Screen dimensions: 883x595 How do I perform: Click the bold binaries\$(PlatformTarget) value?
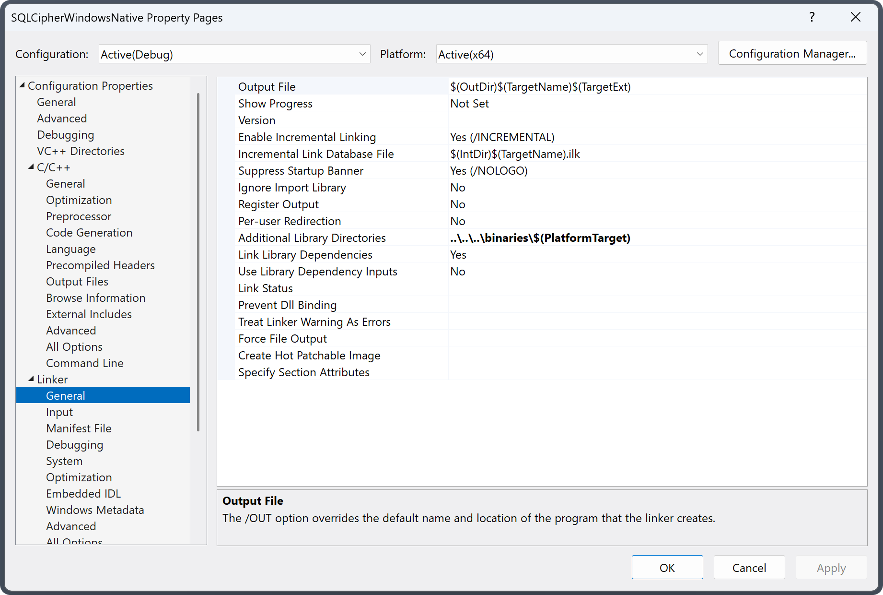pos(540,238)
